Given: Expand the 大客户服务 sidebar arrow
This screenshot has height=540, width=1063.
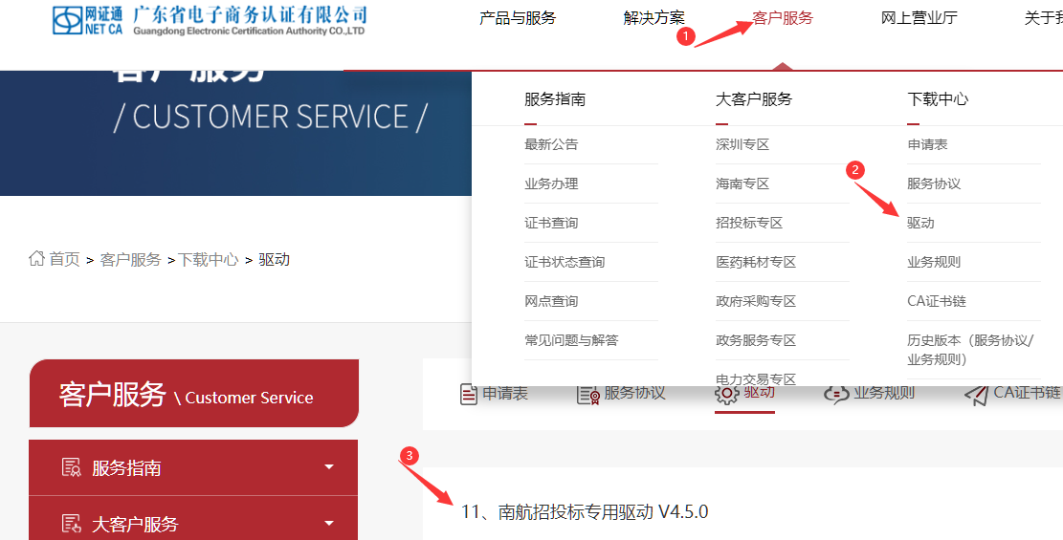Looking at the screenshot, I should 329,523.
